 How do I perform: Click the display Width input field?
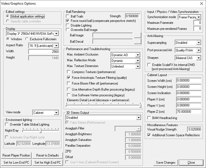44,52
